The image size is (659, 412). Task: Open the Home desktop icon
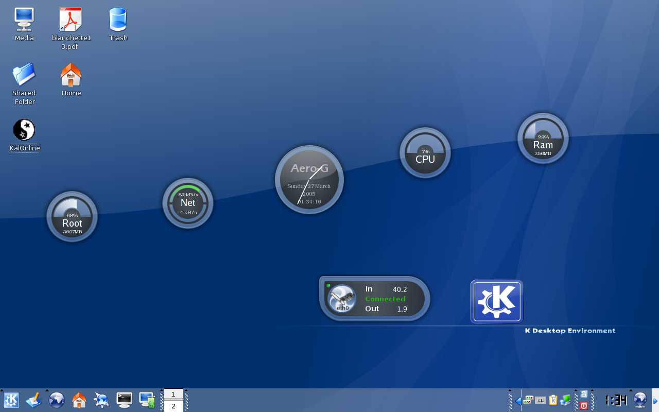coord(71,74)
